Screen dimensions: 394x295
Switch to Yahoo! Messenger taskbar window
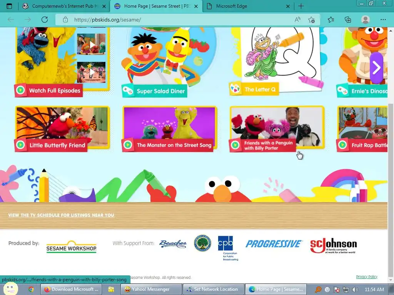pyautogui.click(x=151, y=289)
